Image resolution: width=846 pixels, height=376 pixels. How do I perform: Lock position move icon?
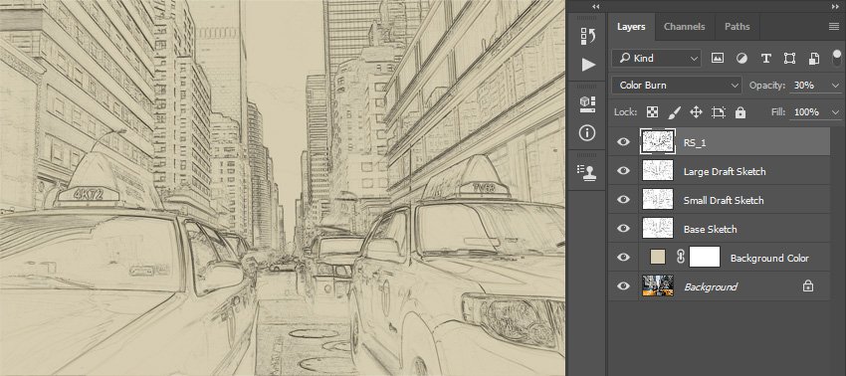(696, 112)
